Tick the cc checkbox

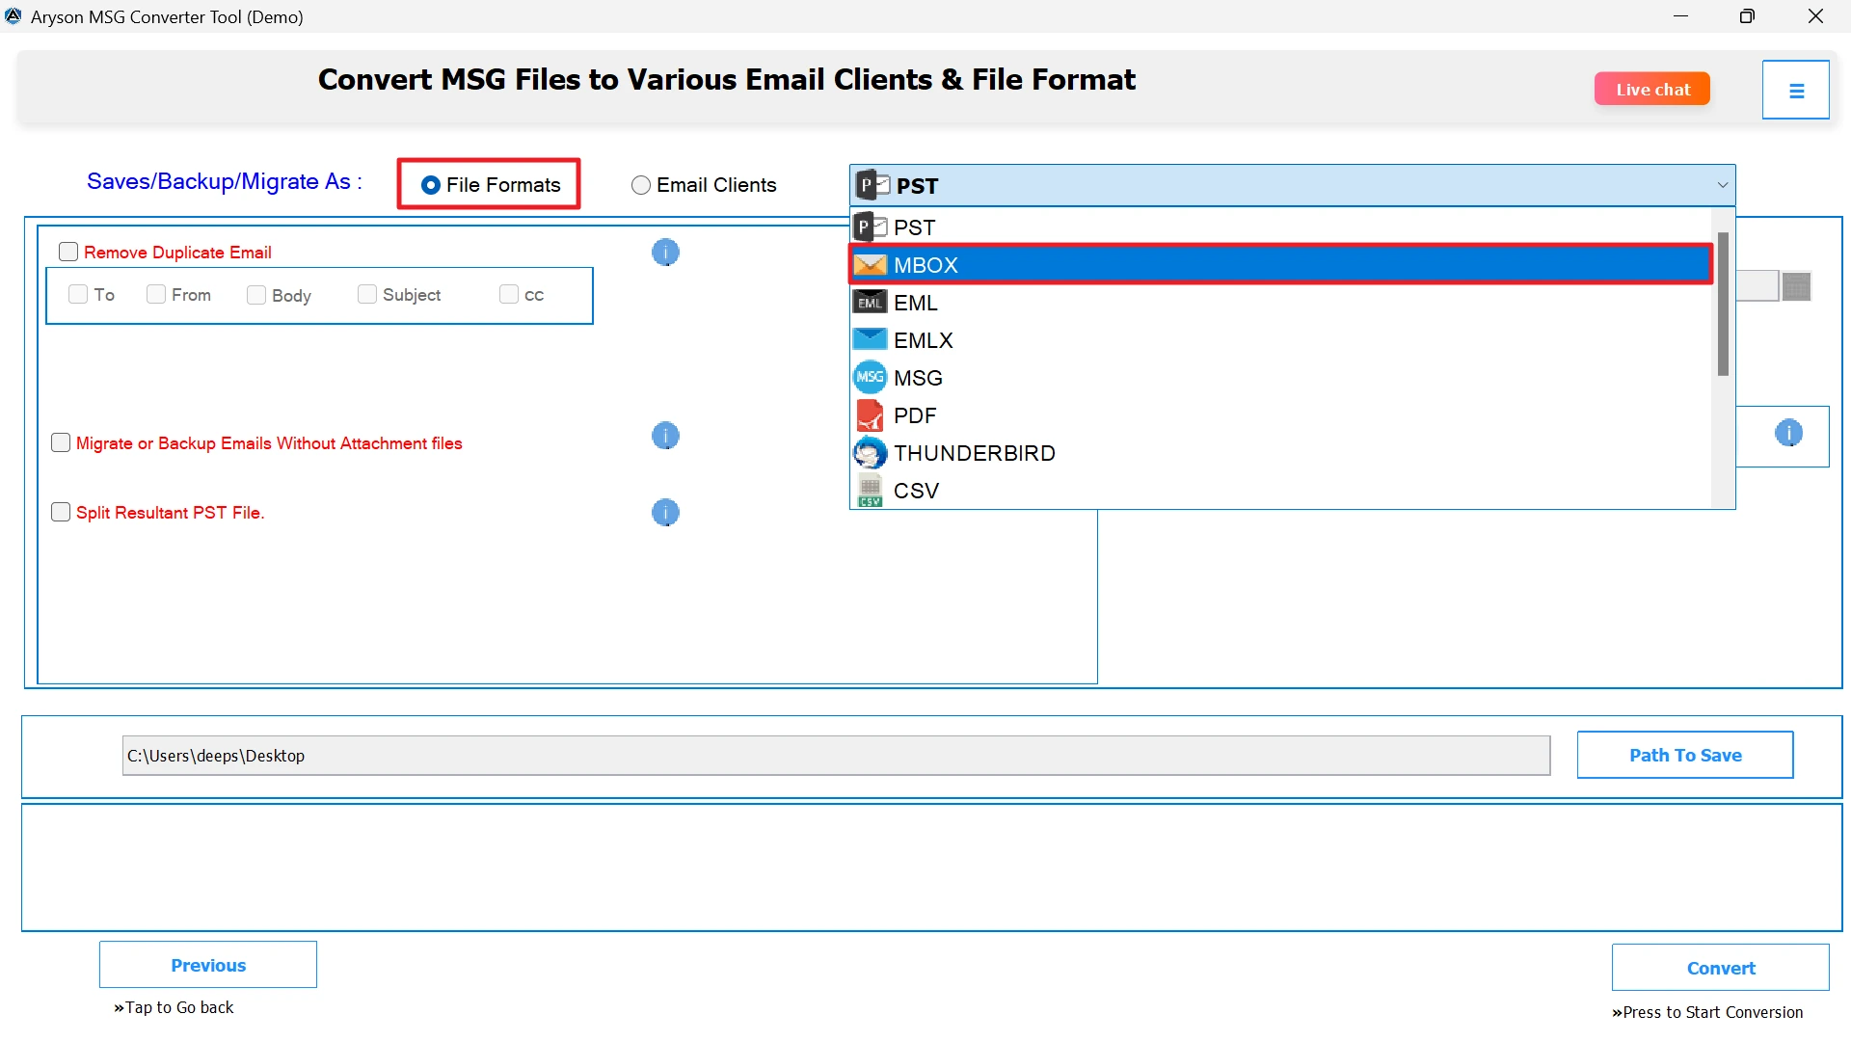(508, 294)
